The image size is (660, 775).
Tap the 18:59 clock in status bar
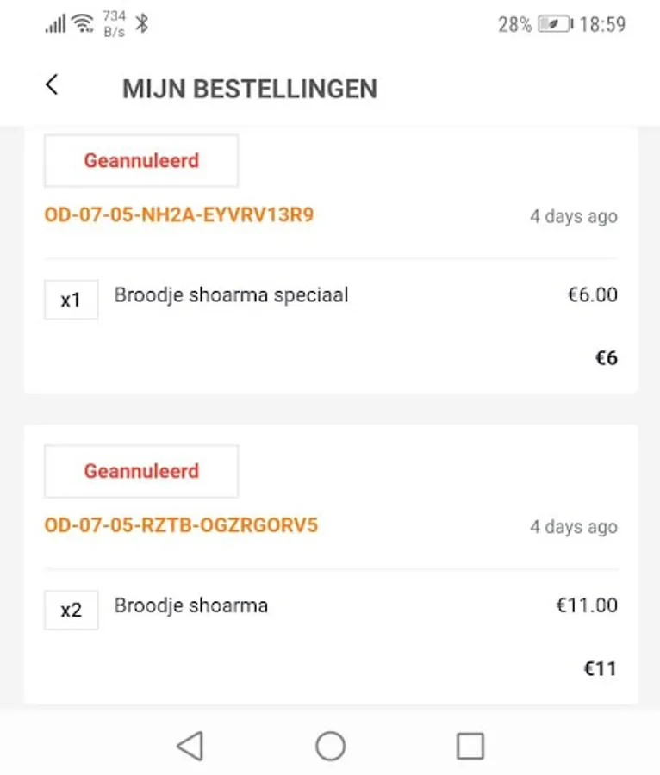pyautogui.click(x=602, y=24)
